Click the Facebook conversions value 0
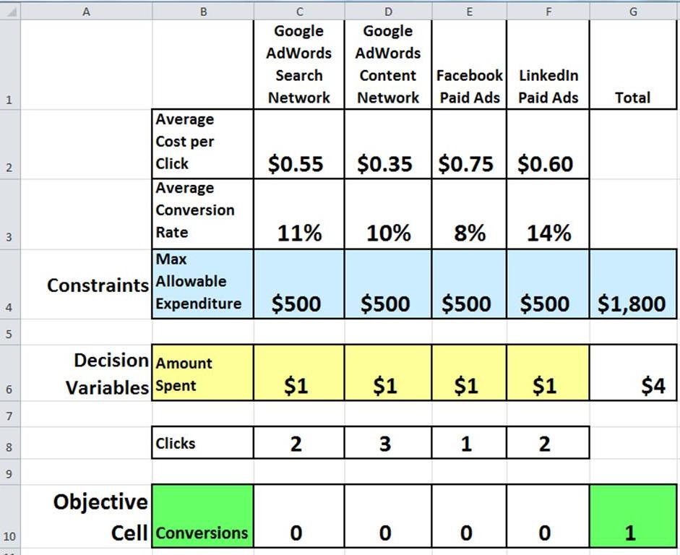 (469, 517)
